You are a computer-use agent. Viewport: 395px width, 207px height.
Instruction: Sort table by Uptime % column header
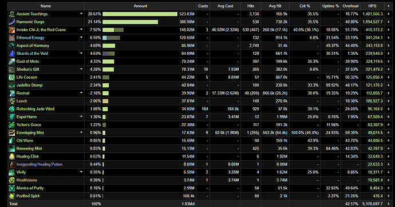pos(330,6)
